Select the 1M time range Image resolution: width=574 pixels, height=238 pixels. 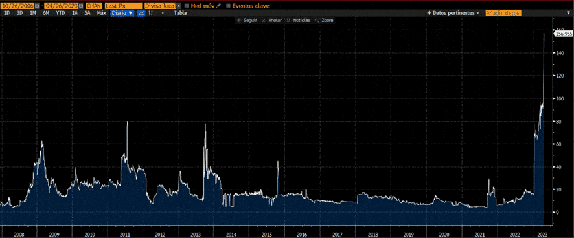coord(33,13)
